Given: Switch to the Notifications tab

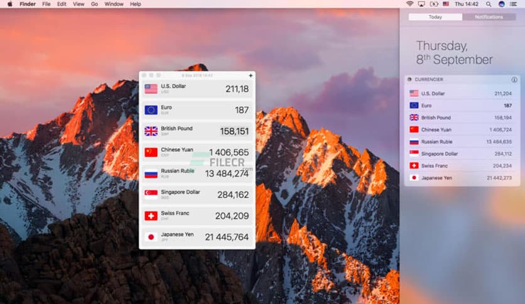Looking at the screenshot, I should pyautogui.click(x=489, y=17).
